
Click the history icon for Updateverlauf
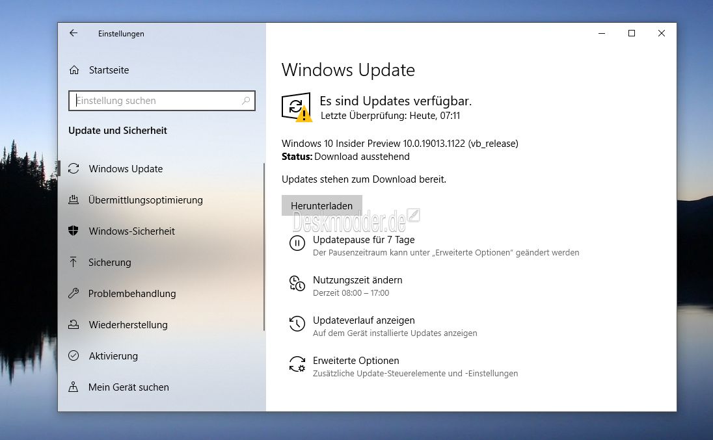tap(297, 324)
